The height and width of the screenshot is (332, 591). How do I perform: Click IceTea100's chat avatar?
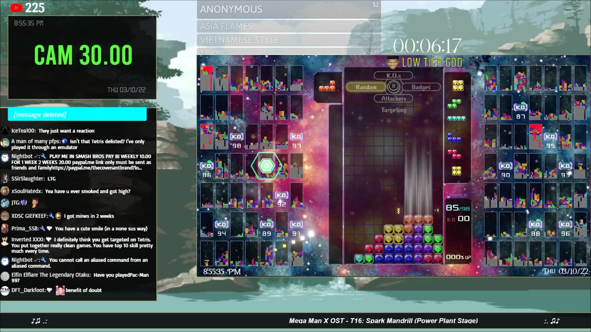[x=5, y=130]
